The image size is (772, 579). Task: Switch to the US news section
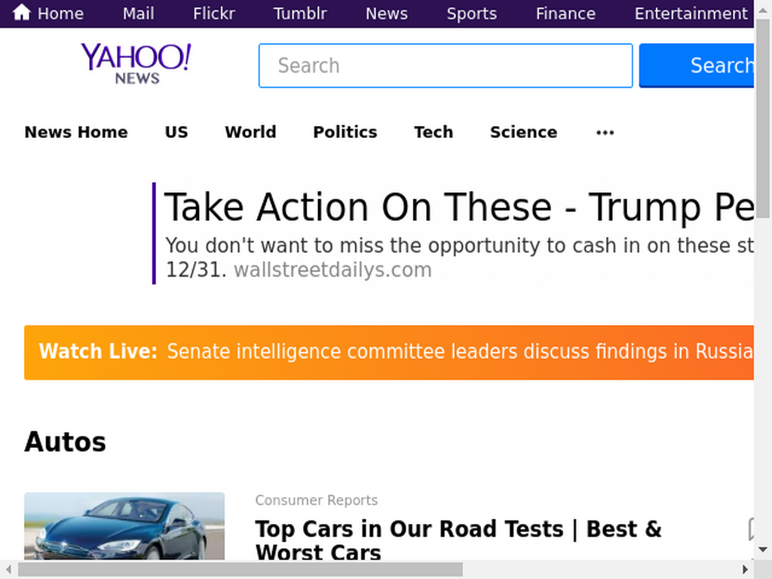coord(176,132)
